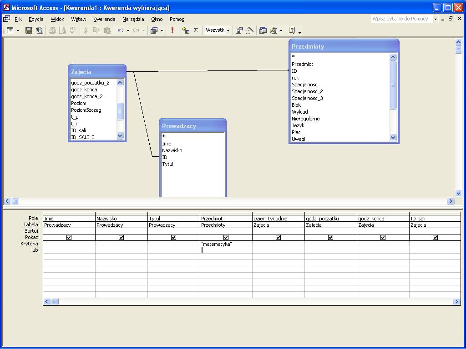Image resolution: width=466 pixels, height=349 pixels.
Task: Open the Narzędzia menu
Action: pyautogui.click(x=133, y=19)
